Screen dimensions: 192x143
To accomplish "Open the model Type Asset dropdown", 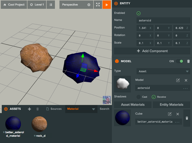I will tap(163, 71).
